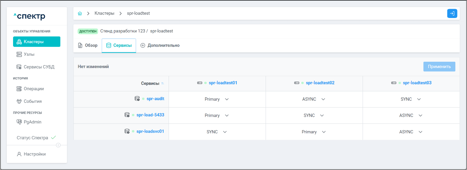Click the home icon in breadcrumb
The height and width of the screenshot is (170, 467).
coord(80,13)
